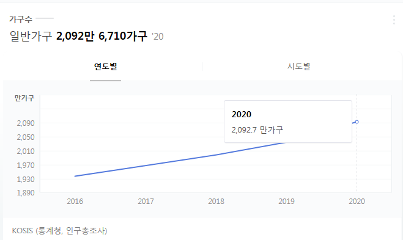Image resolution: width=403 pixels, height=240 pixels.
Task: Click the 2018 x-axis label
Action: click(x=216, y=202)
